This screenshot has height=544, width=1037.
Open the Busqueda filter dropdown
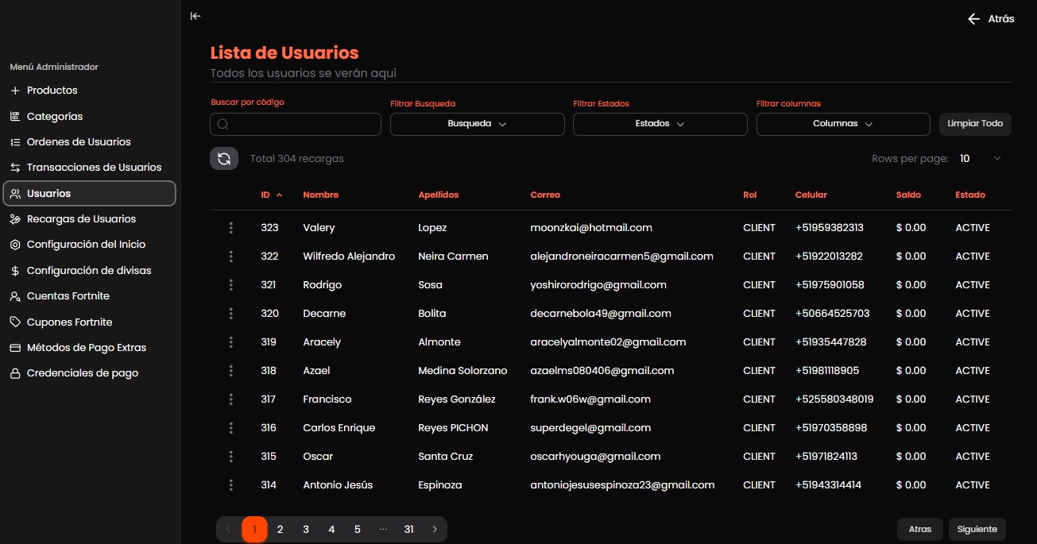pos(478,124)
